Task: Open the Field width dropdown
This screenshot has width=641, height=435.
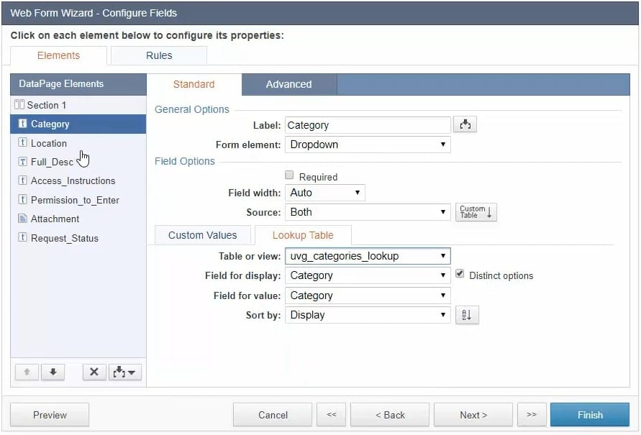Action: coord(325,193)
